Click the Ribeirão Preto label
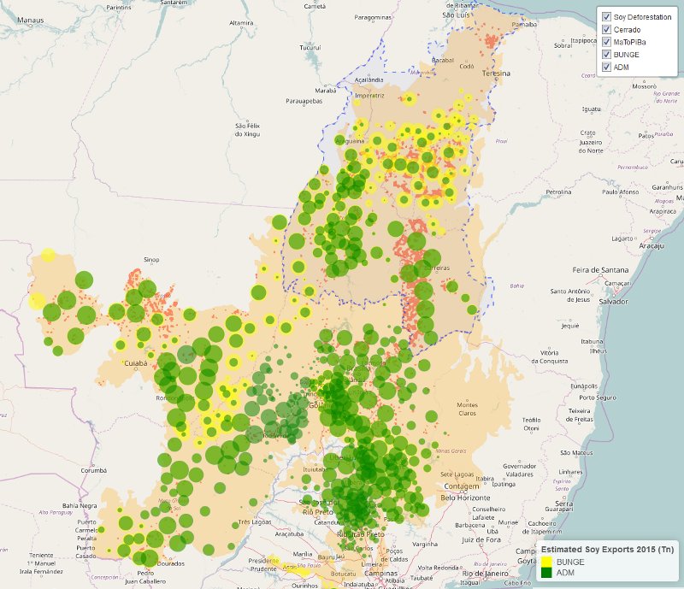 361,534
